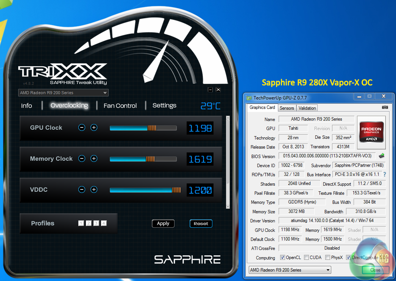396x281 pixels.
Task: Click the Default Clock 1100 MHz value
Action: coord(290,239)
